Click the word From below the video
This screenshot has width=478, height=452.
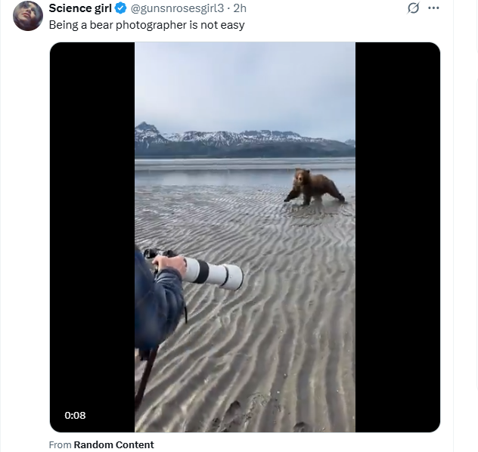coord(60,444)
